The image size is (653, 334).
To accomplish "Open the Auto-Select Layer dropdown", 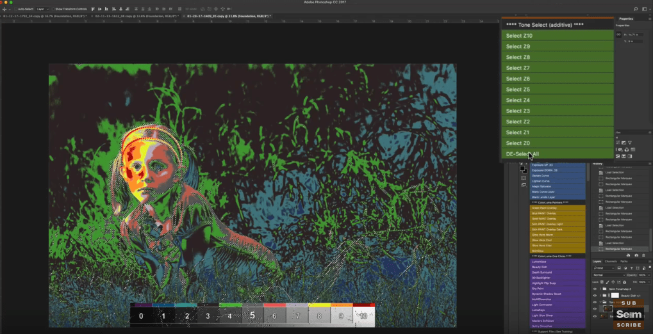I will point(42,9).
